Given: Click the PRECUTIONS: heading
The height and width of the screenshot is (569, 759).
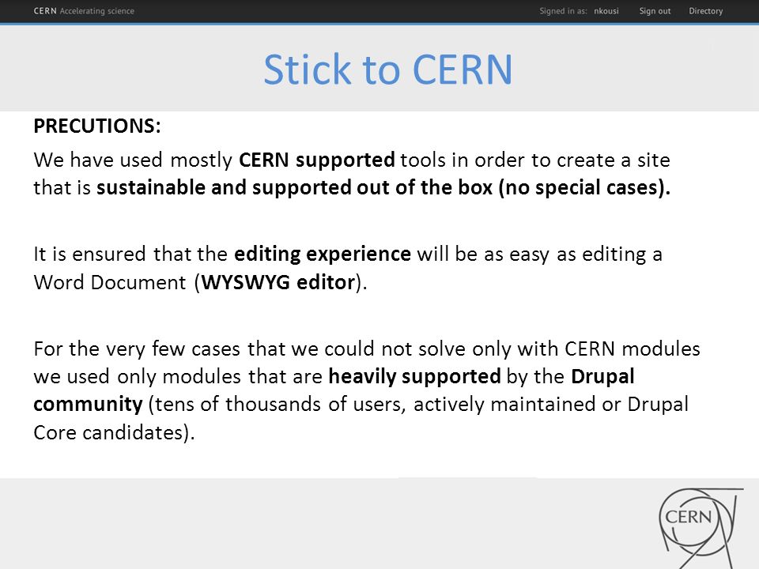Looking at the screenshot, I should click(96, 126).
